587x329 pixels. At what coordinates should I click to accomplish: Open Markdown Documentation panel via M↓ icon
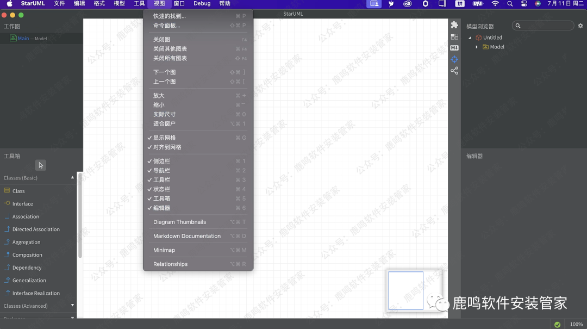click(x=454, y=47)
